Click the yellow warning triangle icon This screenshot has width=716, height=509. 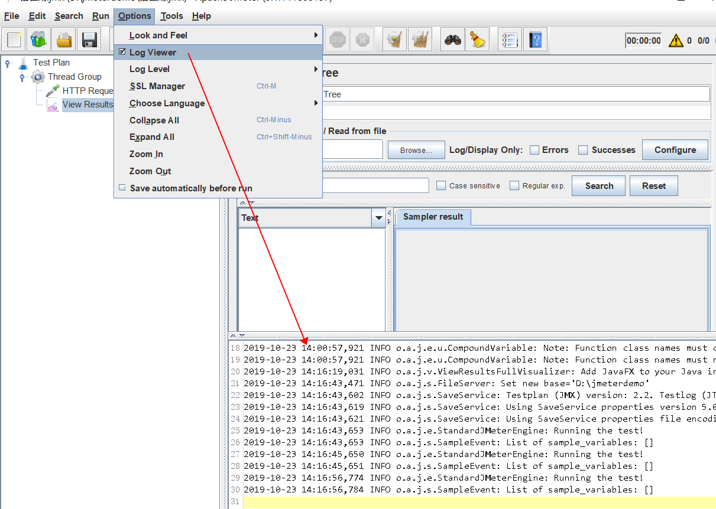[676, 41]
